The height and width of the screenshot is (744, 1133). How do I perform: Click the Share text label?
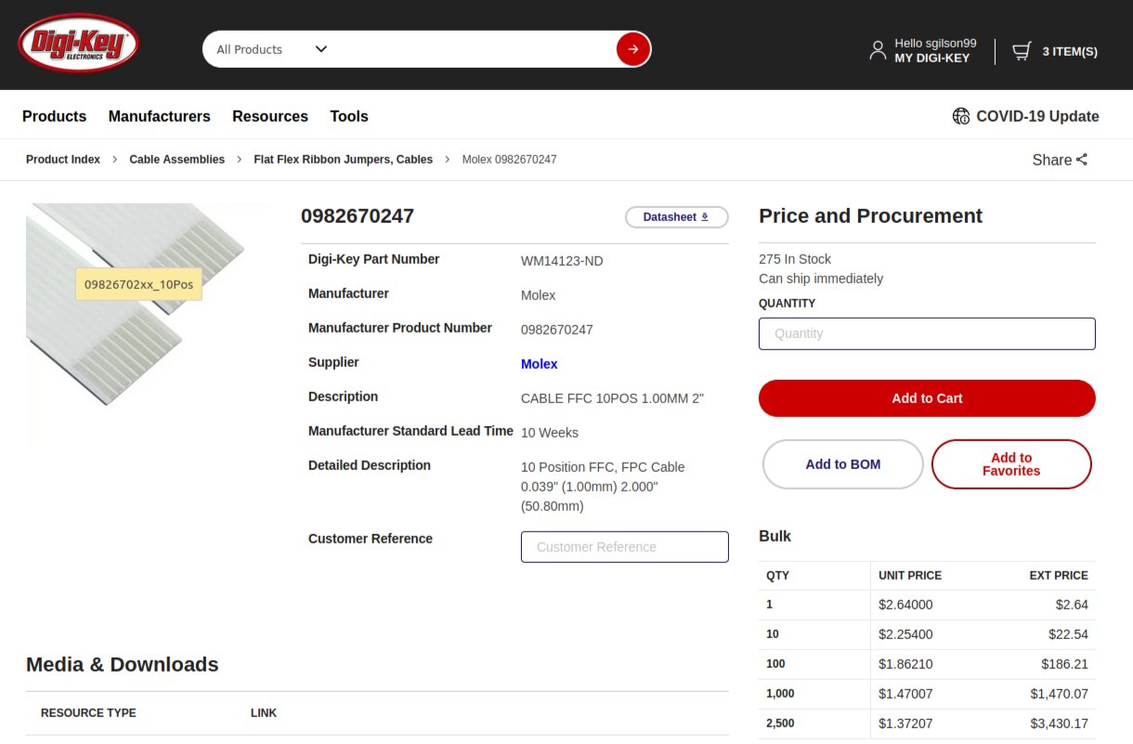[x=1052, y=160]
